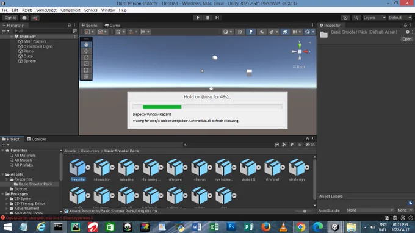The width and height of the screenshot is (415, 233).
Task: Select the Rect transform tool
Action: 86,70
